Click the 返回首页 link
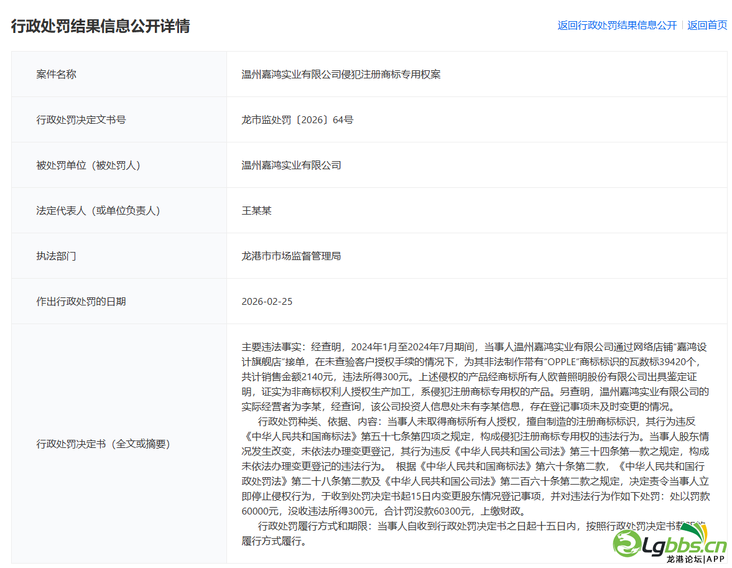732x568 pixels. pyautogui.click(x=707, y=25)
